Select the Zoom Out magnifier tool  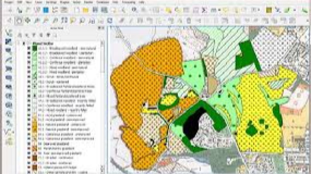[46, 20]
